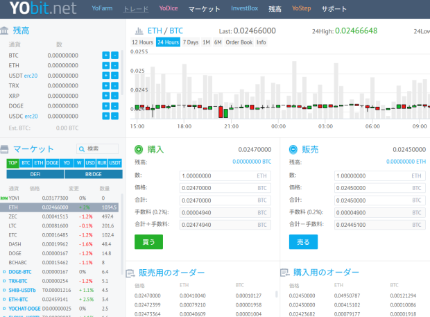The width and height of the screenshot is (430, 317).
Task: Open InvestBox in the top navigation
Action: pyautogui.click(x=244, y=8)
